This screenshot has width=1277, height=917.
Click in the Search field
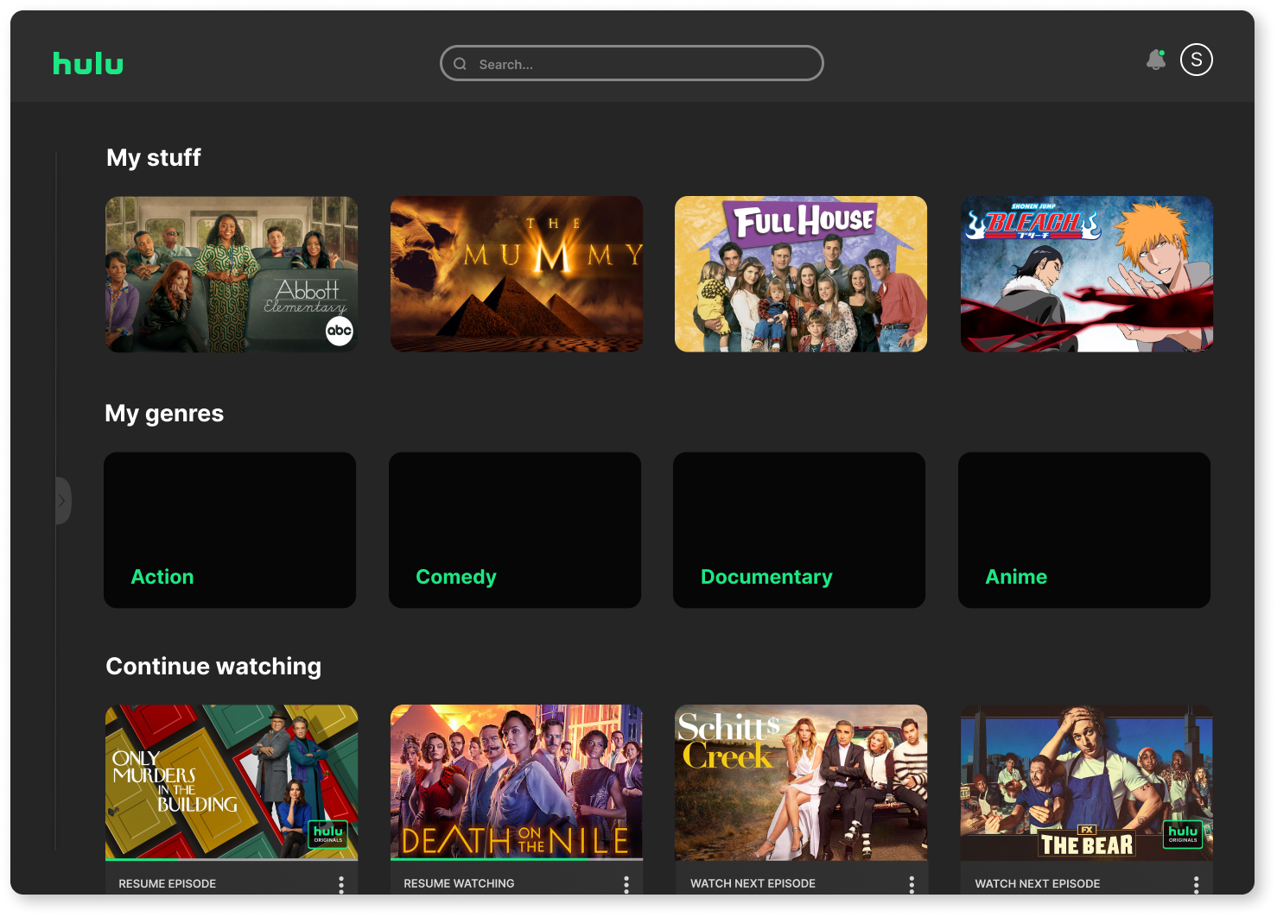(632, 63)
